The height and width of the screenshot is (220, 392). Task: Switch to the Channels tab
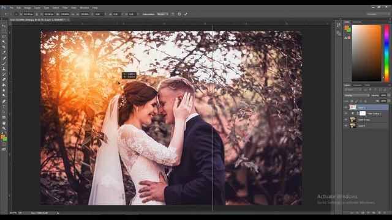pyautogui.click(x=357, y=85)
